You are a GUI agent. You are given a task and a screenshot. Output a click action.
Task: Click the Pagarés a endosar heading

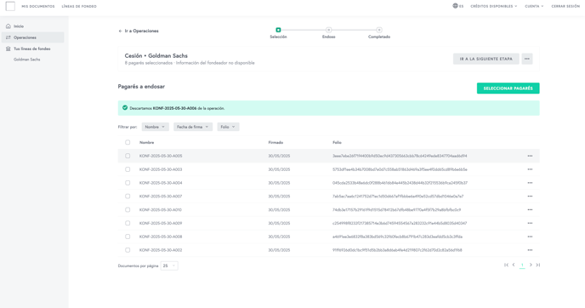(141, 87)
